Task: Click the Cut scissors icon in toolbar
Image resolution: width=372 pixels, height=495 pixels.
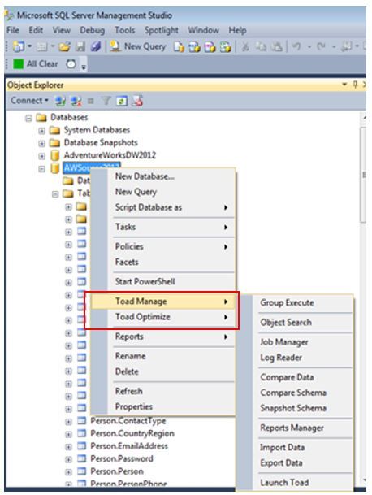Action: point(245,46)
